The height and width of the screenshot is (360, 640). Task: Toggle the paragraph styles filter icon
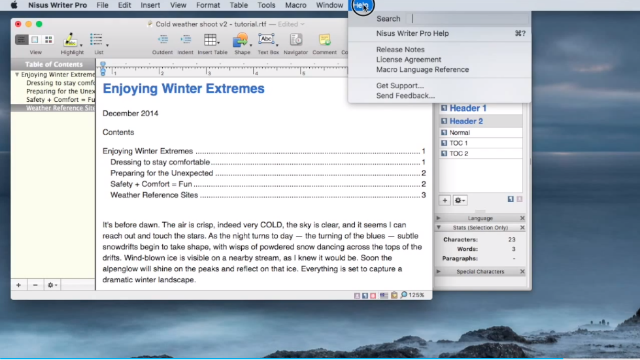tap(511, 199)
